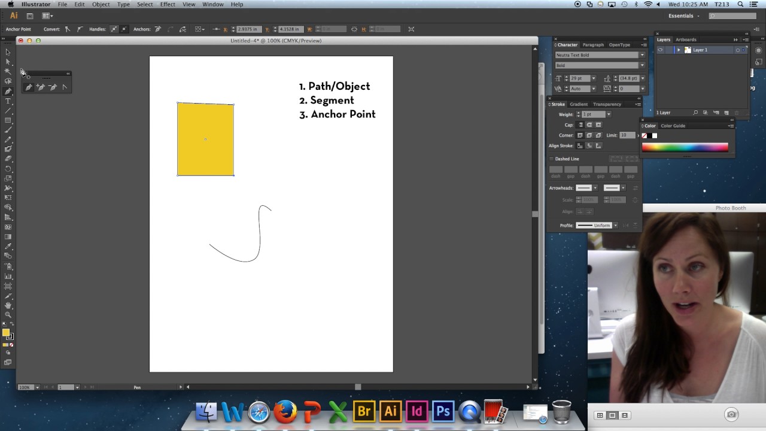
Task: Open the Effect menu
Action: coord(168,4)
